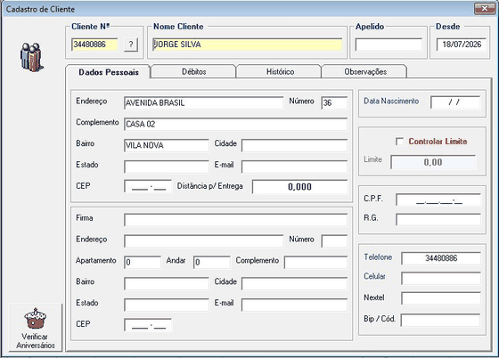Click the customers group icon
The height and width of the screenshot is (358, 499).
point(31,57)
